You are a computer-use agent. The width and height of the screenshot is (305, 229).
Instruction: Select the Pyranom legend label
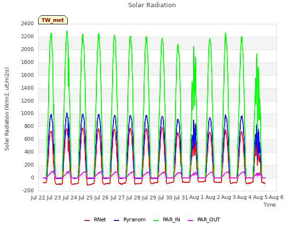[134, 219]
